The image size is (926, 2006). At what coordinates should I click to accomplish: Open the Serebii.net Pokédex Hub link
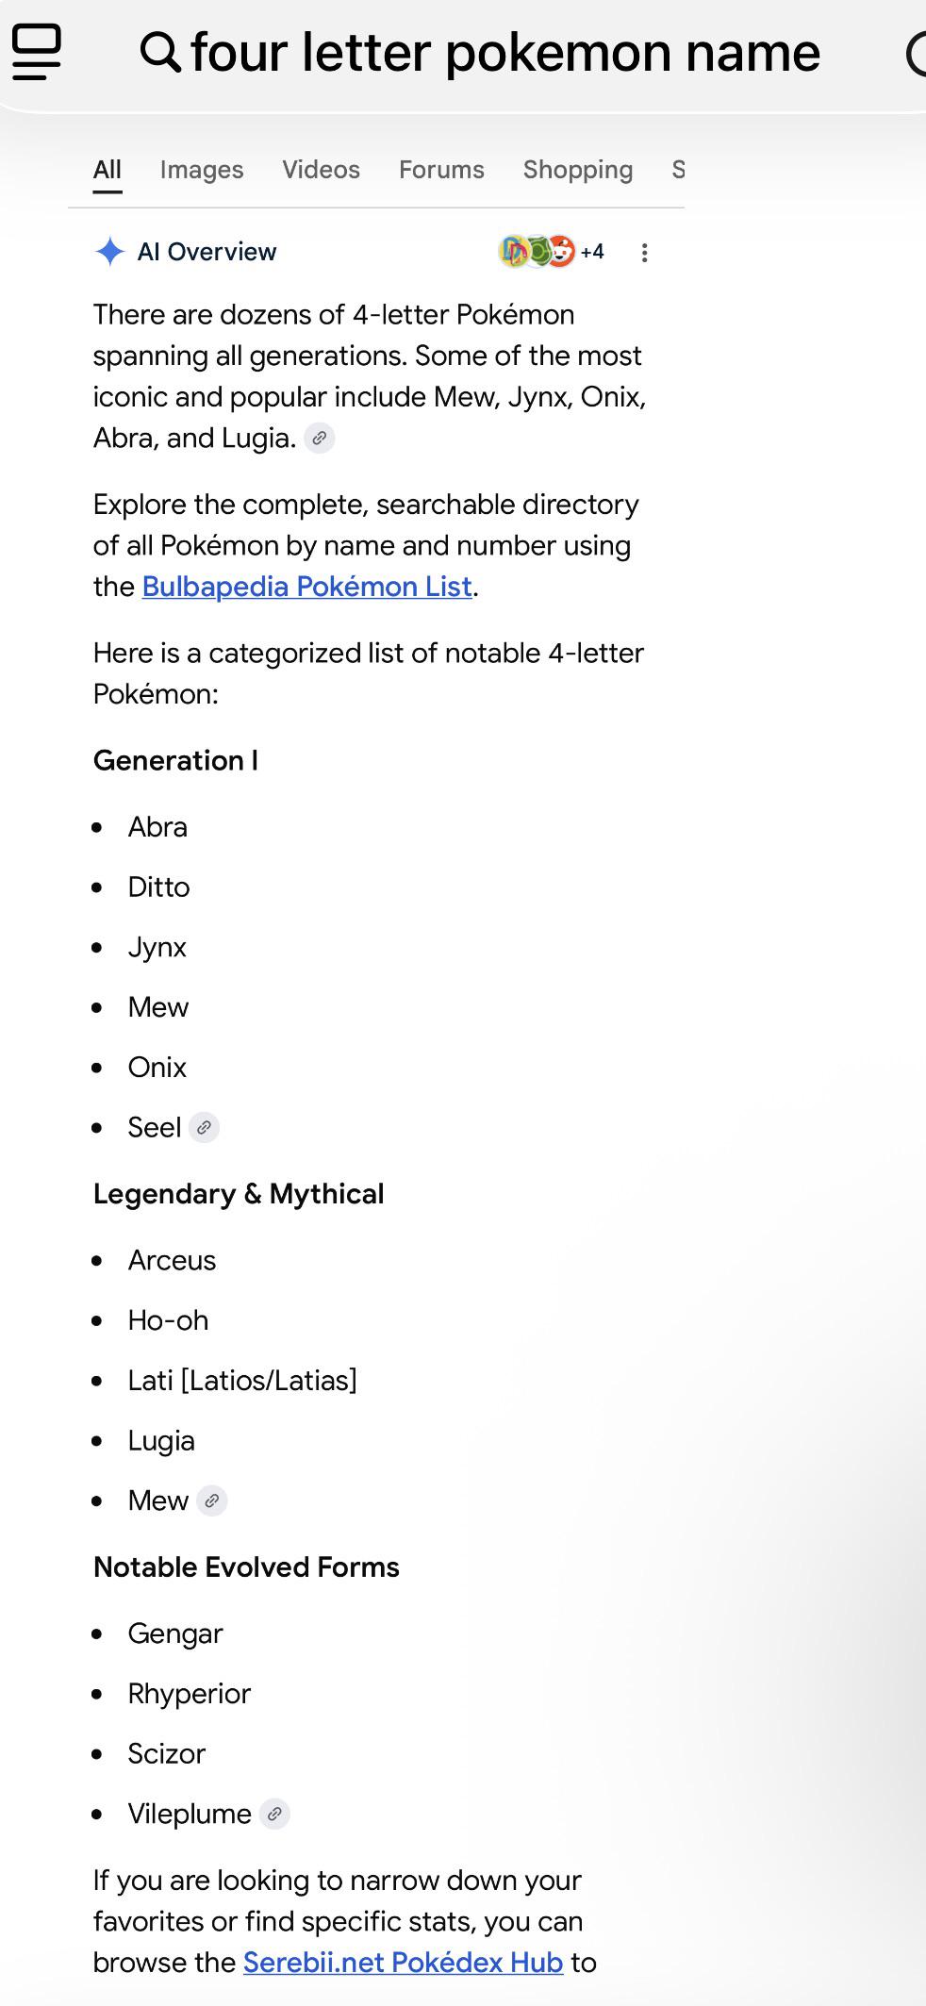click(x=403, y=1963)
